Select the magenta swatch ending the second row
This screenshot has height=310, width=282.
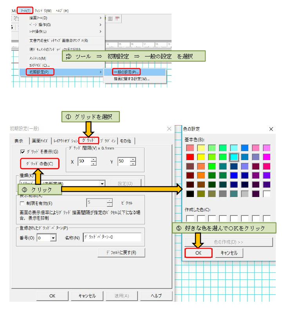click(267, 157)
